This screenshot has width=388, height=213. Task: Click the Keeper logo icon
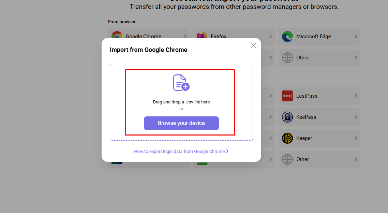[287, 138]
